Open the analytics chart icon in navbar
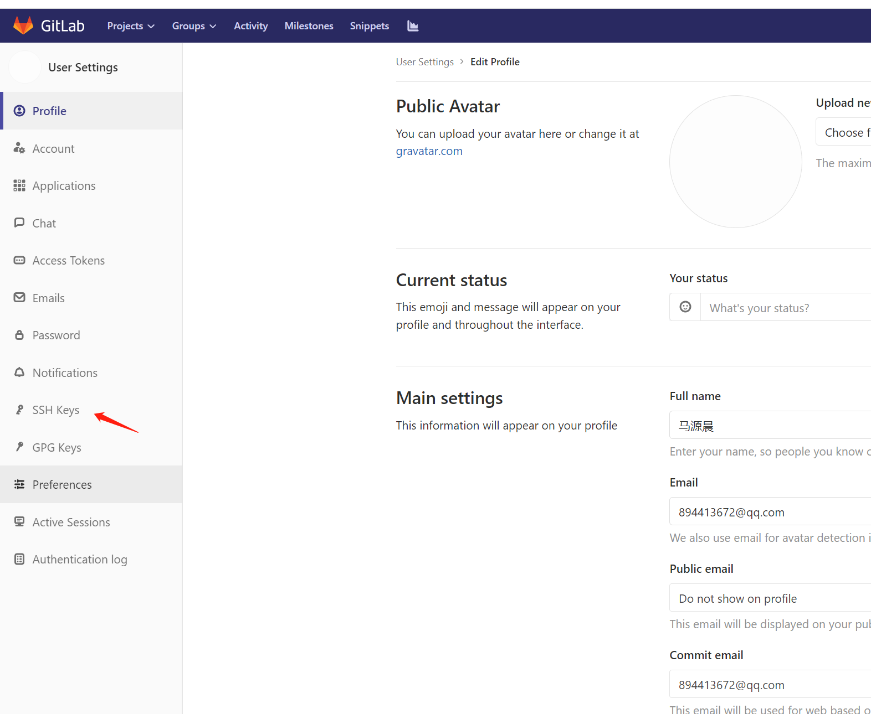 413,25
